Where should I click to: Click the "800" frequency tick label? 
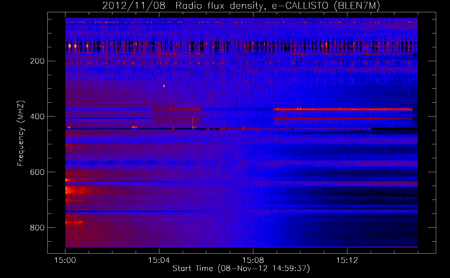(x=37, y=228)
